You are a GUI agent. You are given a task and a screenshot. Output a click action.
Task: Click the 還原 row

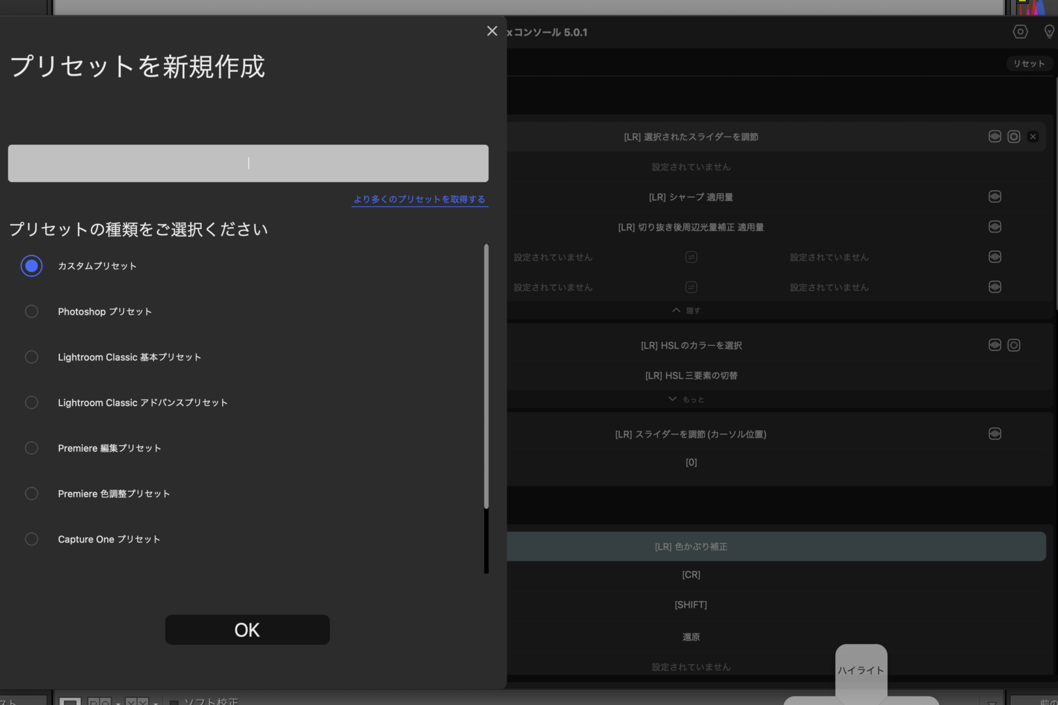click(x=691, y=637)
